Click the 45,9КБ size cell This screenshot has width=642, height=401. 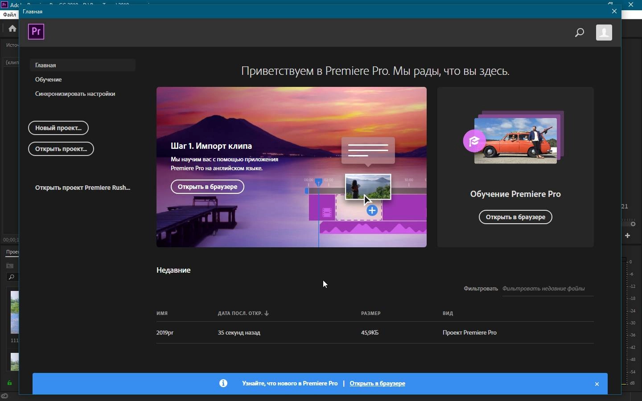pos(370,332)
